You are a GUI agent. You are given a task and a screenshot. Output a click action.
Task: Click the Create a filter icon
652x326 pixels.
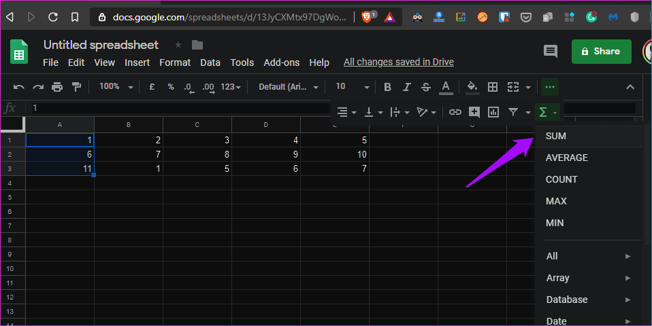coord(513,112)
